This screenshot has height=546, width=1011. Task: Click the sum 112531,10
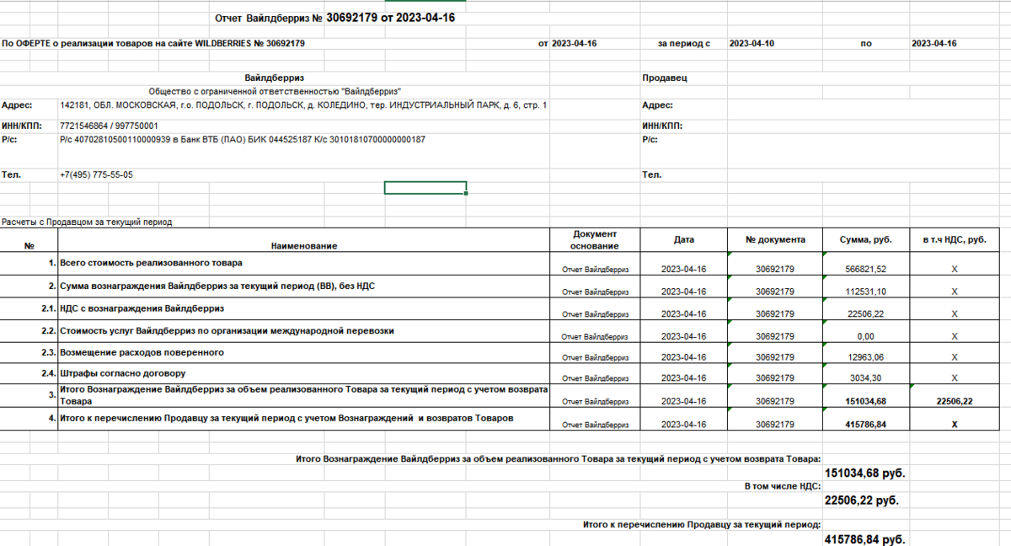pyautogui.click(x=865, y=292)
